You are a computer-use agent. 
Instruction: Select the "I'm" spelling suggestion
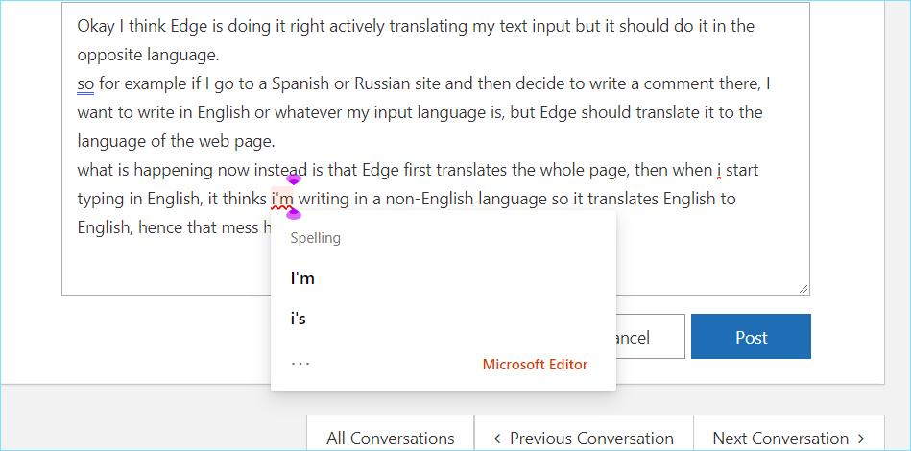point(303,278)
